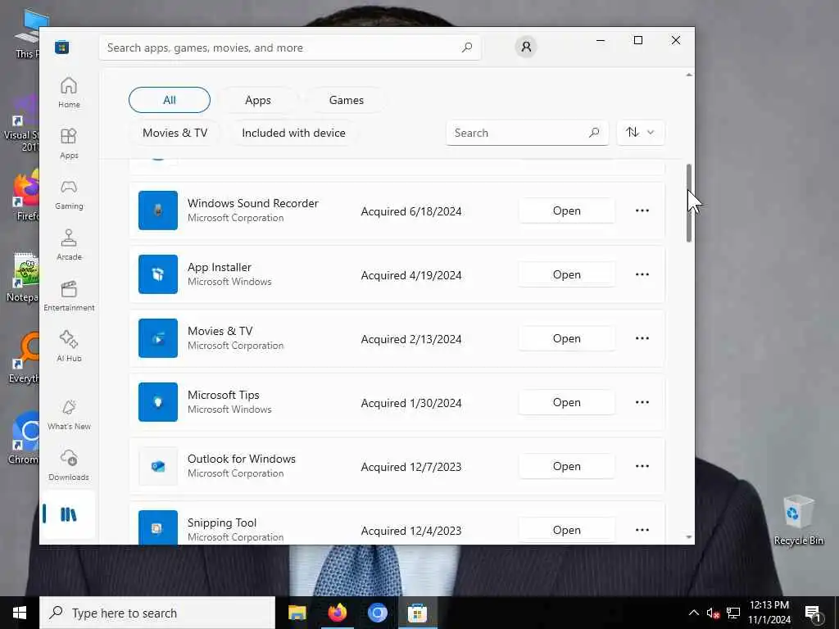This screenshot has height=629, width=839.
Task: Click the App Installer app icon
Action: pyautogui.click(x=158, y=274)
